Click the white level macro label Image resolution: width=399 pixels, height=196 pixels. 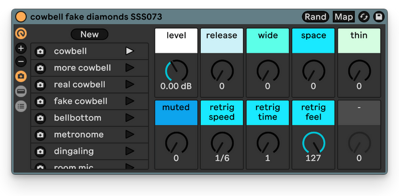(x=176, y=41)
